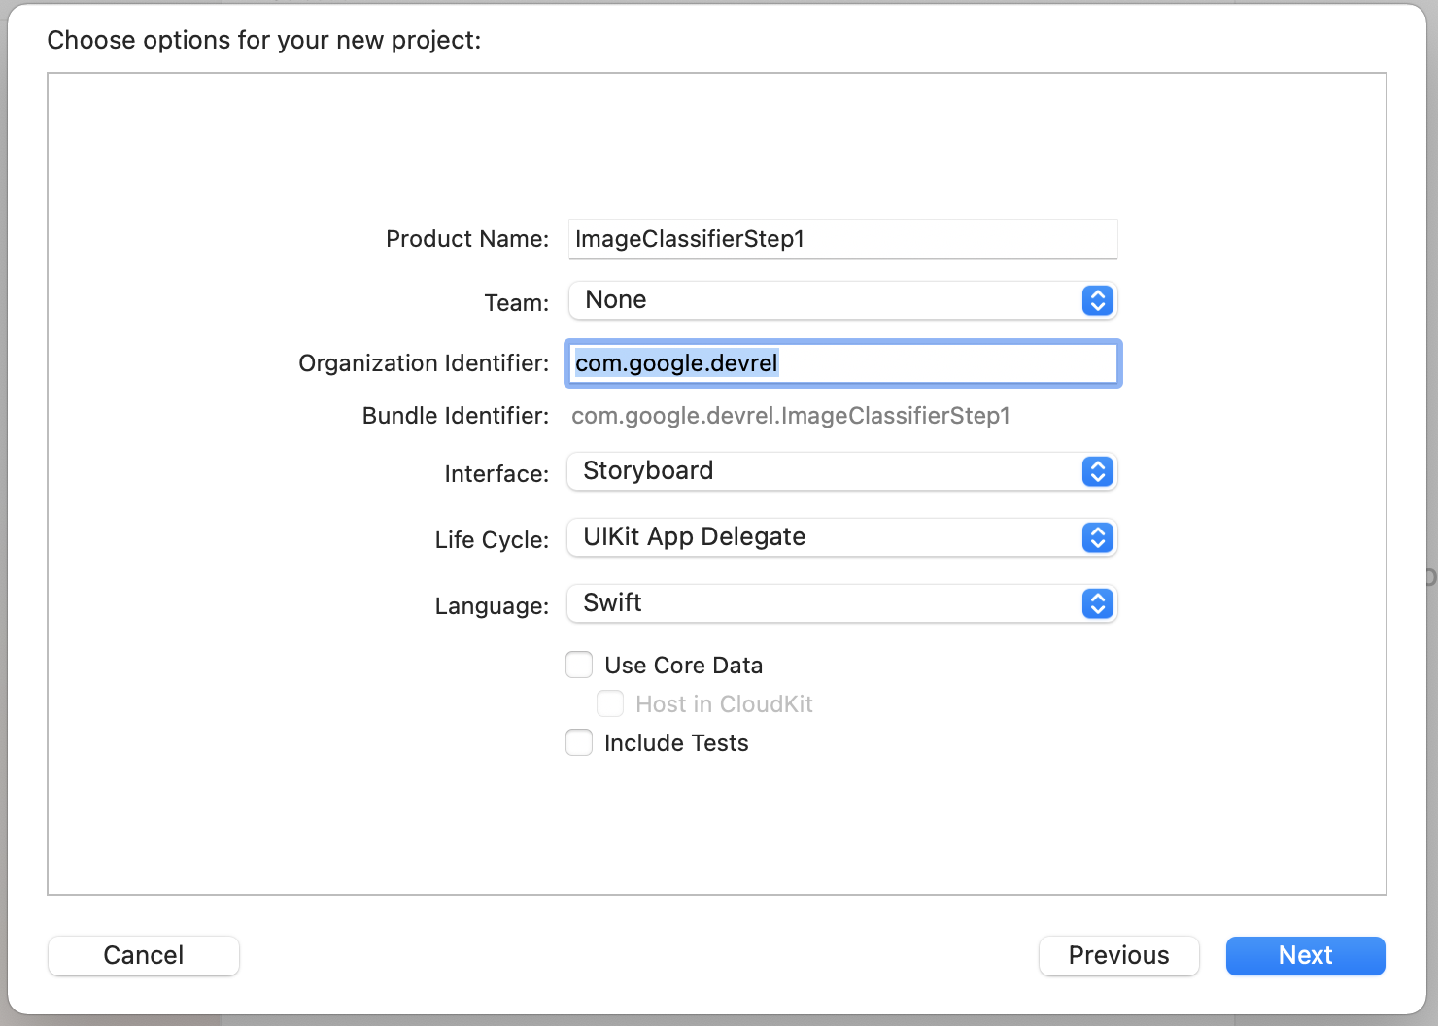Click the gray Bundle Identifier value text
Viewport: 1438px width, 1026px height.
click(790, 416)
